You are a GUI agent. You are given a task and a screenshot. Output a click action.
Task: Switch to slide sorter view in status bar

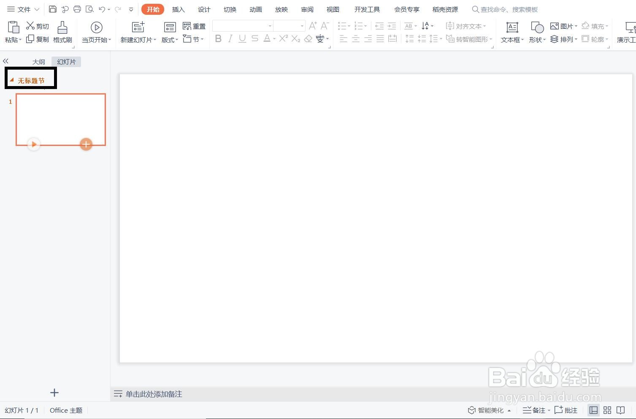[x=607, y=410]
